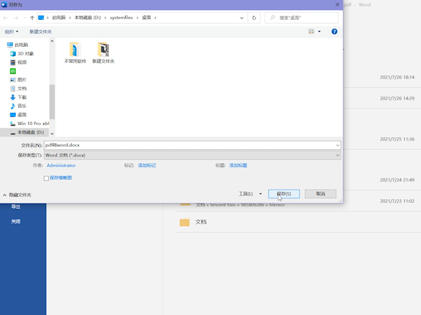
Task: Open the green unnamed sidebar item
Action: [13, 71]
